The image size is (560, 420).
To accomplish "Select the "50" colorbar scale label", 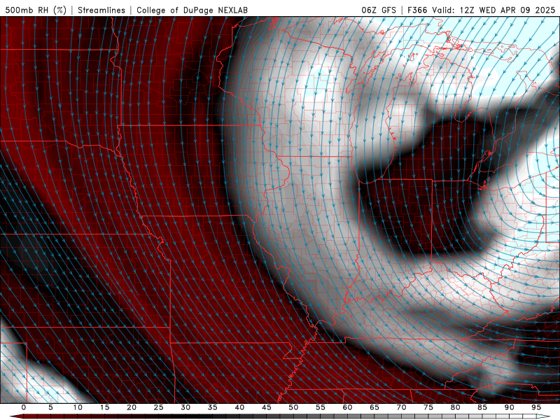I will pos(293,407).
